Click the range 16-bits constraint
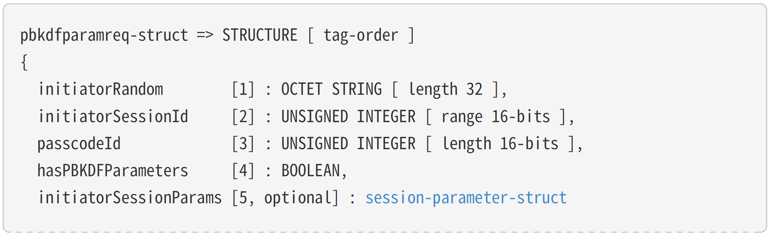 pos(496,116)
